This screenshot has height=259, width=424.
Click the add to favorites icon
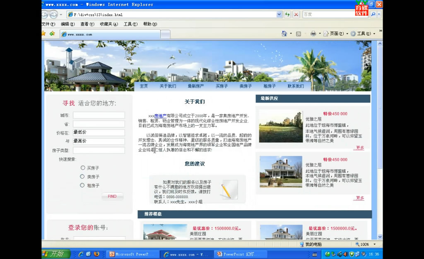click(52, 34)
